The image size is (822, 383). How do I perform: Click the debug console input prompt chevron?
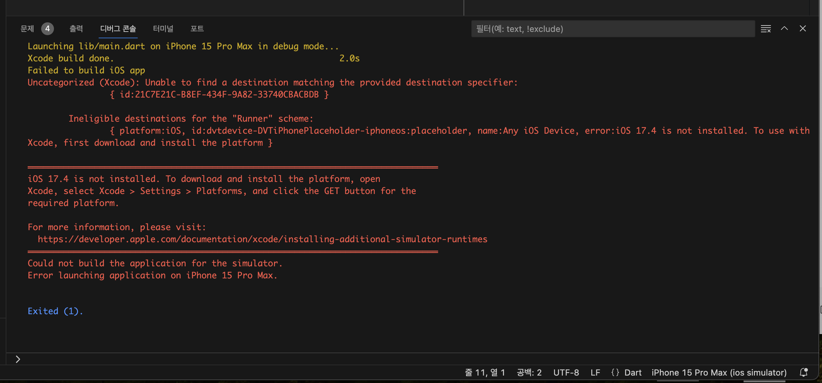point(18,359)
